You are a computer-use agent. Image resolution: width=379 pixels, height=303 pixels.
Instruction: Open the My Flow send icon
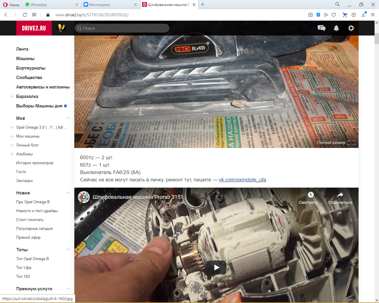(x=326, y=15)
